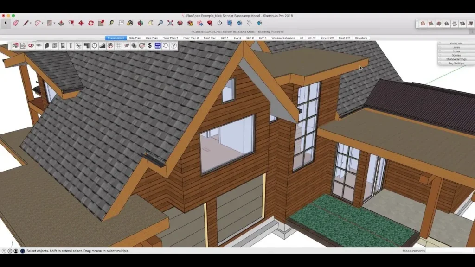Select the Line pencil tool
Image resolution: width=475 pixels, height=267 pixels.
tap(26, 23)
